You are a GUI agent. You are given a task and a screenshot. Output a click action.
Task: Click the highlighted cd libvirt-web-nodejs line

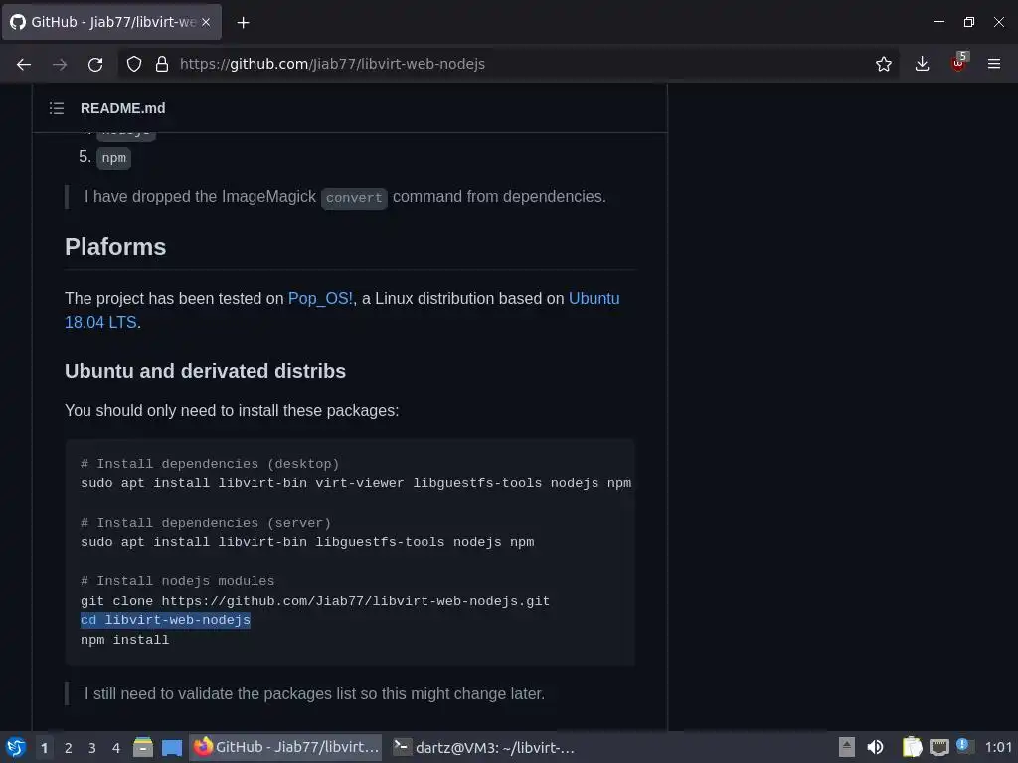(166, 620)
